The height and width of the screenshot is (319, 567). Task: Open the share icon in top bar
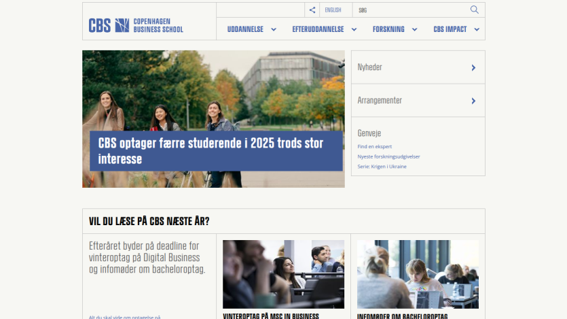[312, 10]
